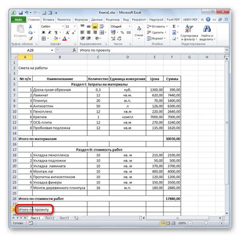Switch to the Вид tab
Image resolution: width=240 pixels, height=237 pixels.
(126, 20)
